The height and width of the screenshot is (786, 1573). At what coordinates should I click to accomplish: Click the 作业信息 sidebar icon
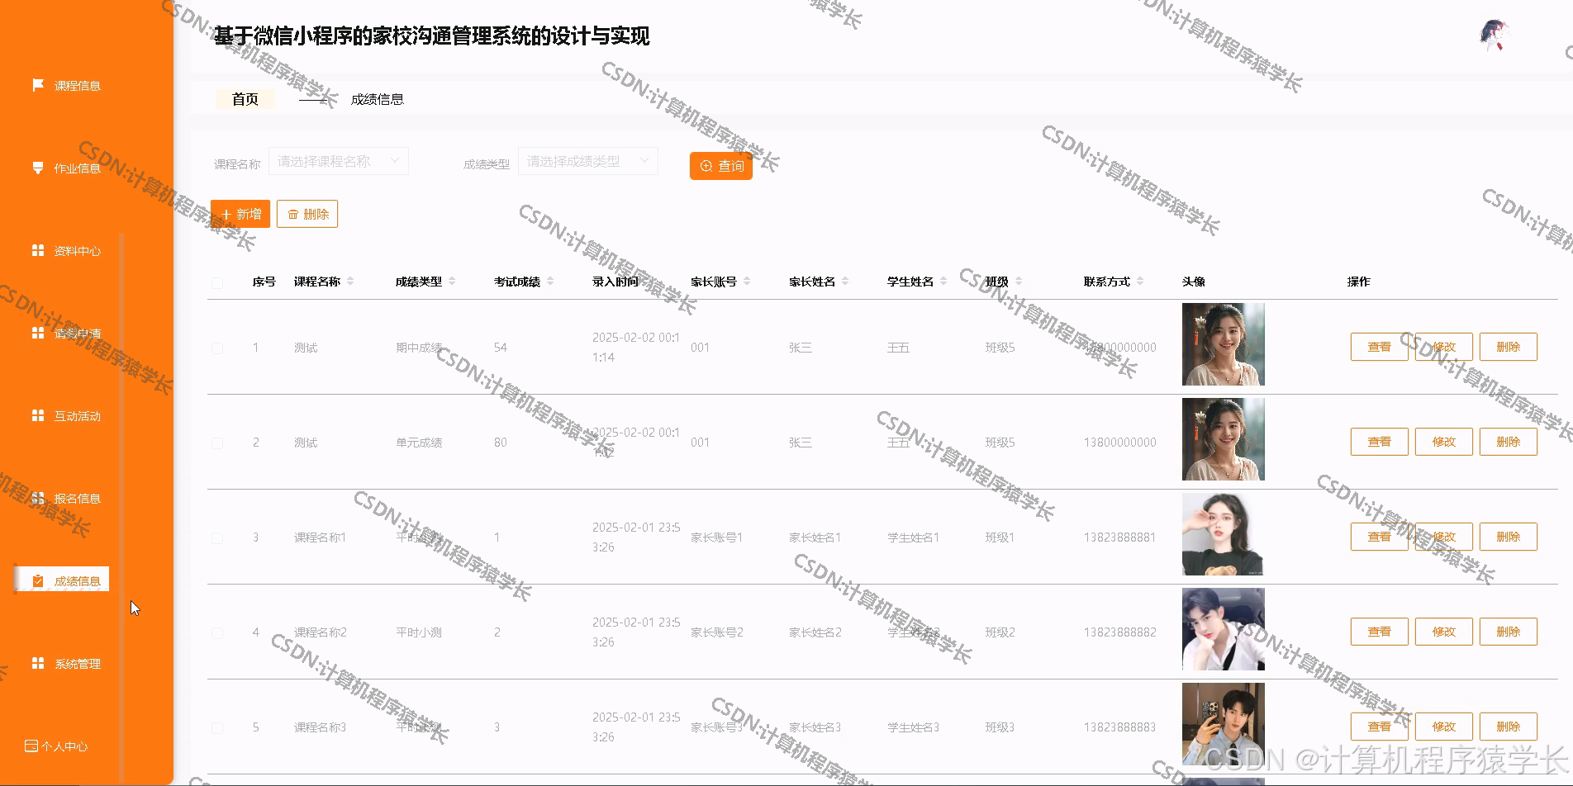(37, 168)
